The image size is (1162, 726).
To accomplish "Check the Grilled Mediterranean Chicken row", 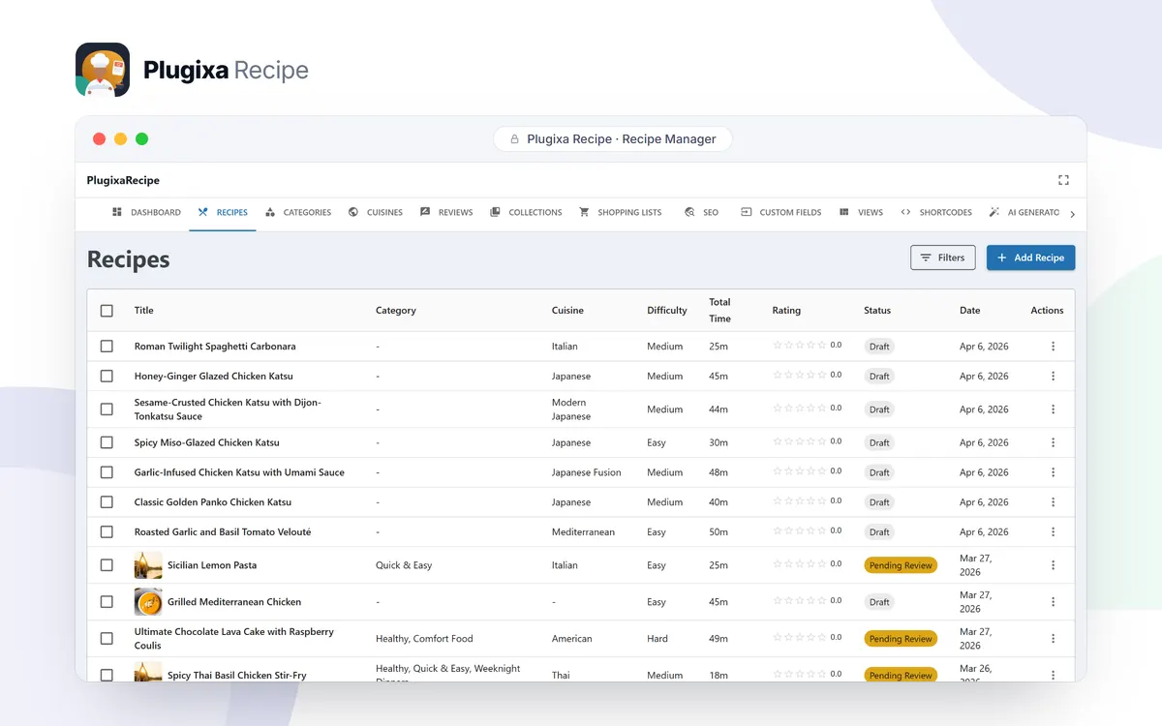I will coord(107,602).
